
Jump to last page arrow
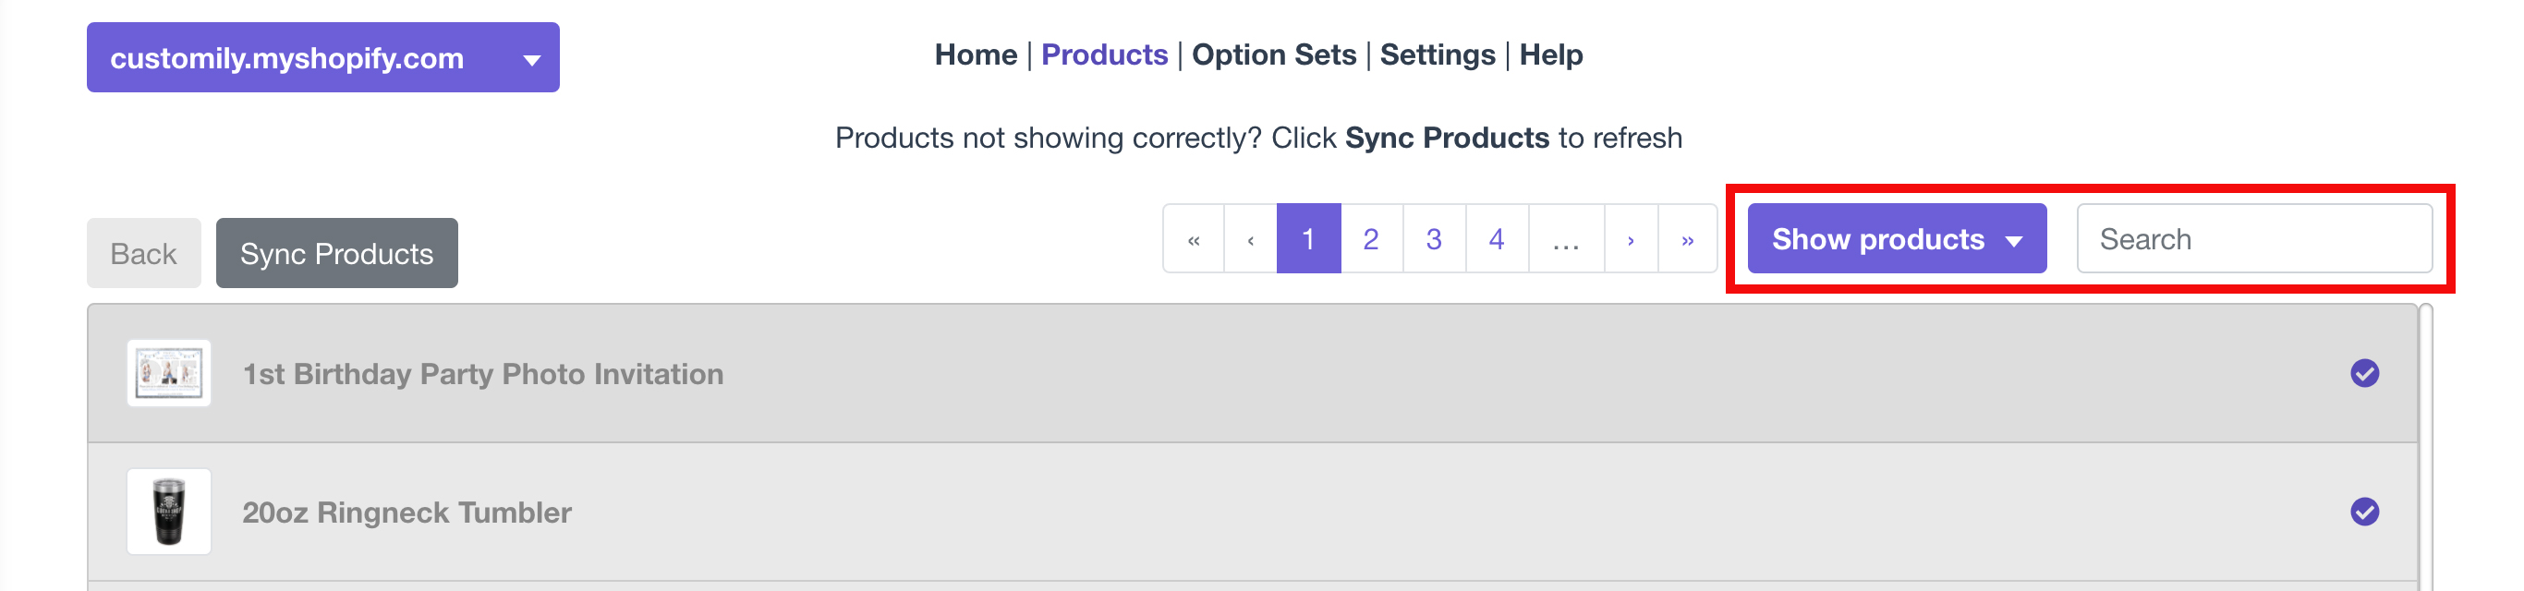click(x=1687, y=239)
